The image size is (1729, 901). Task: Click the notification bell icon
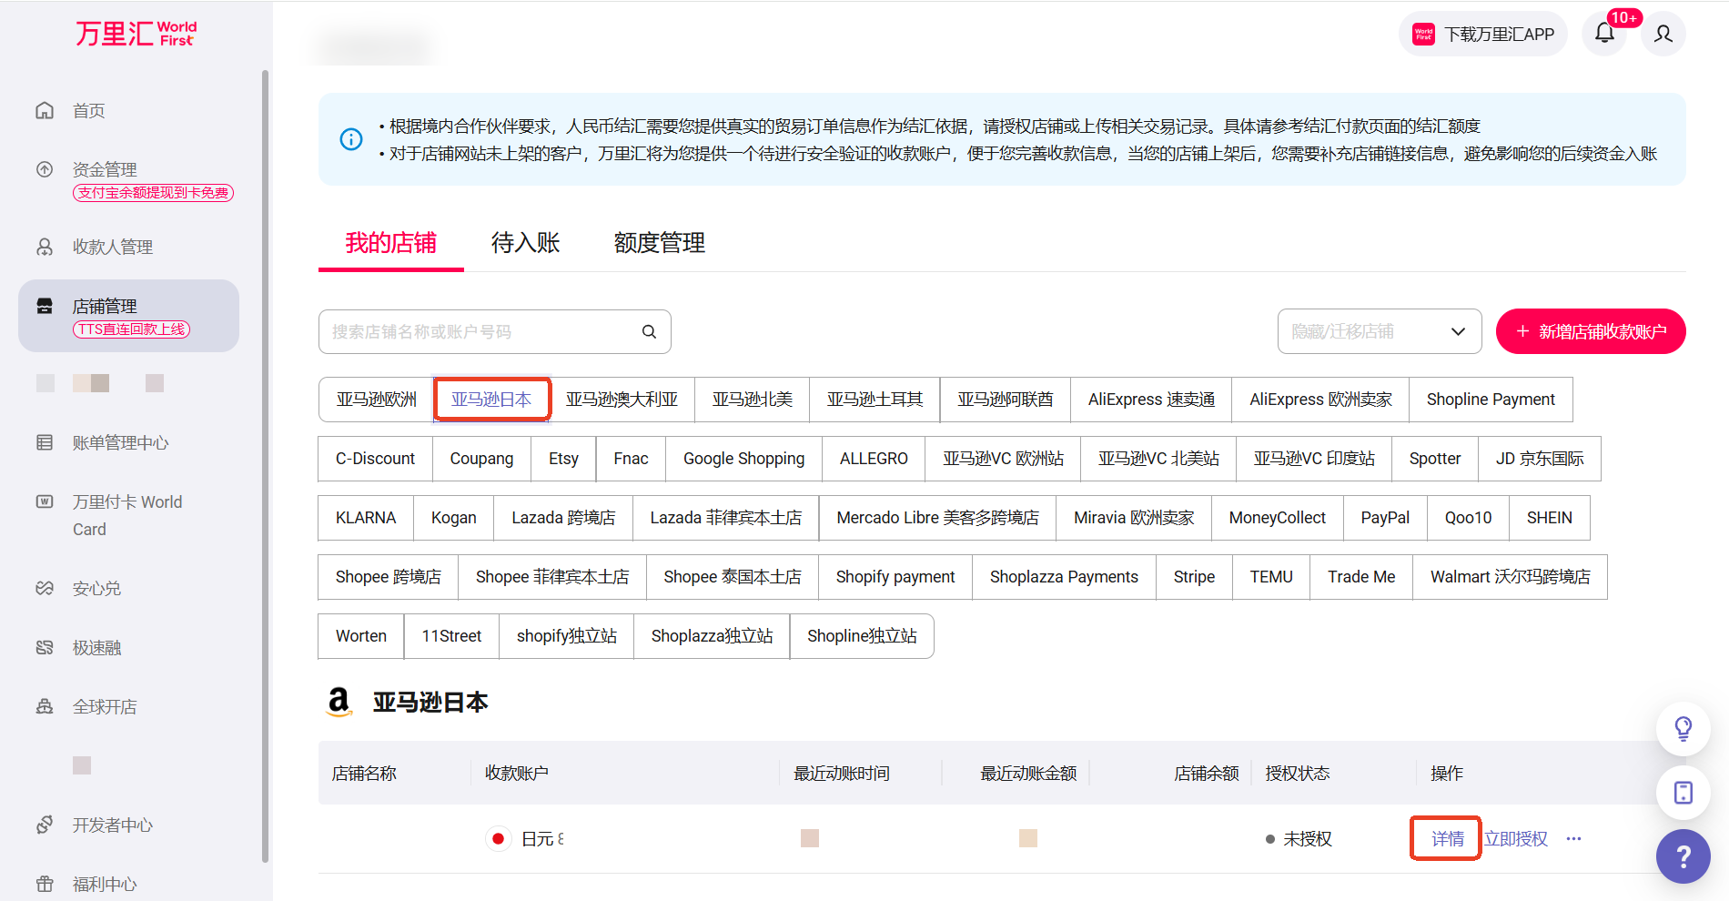[1604, 34]
